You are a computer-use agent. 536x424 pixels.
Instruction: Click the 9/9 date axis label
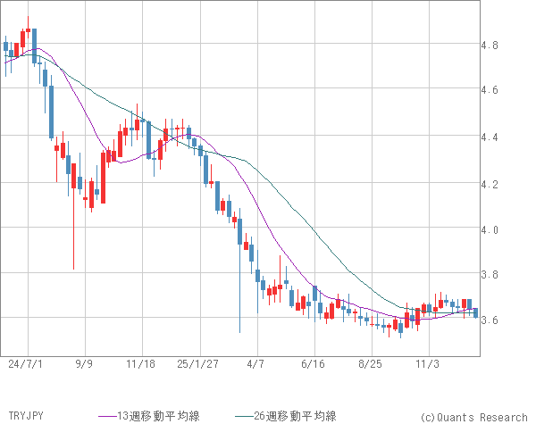tap(85, 364)
